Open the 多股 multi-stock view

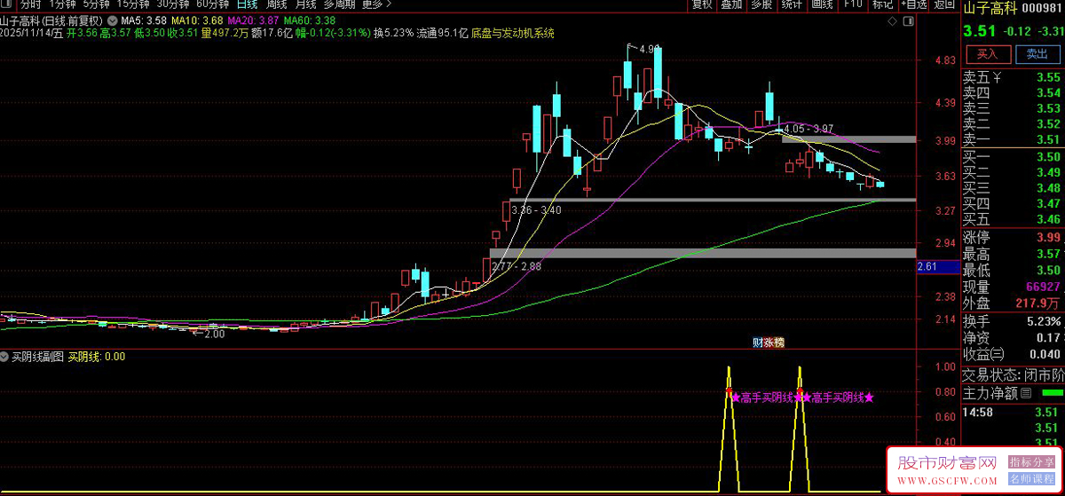pyautogui.click(x=761, y=4)
